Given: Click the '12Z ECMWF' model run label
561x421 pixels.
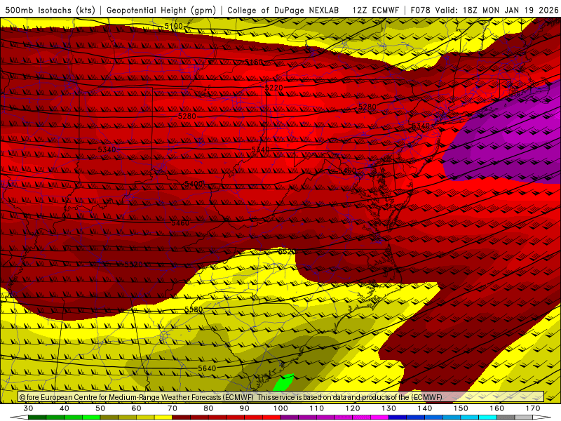Looking at the screenshot, I should (375, 11).
